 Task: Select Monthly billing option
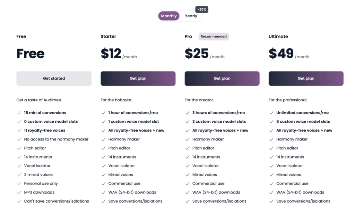[169, 16]
